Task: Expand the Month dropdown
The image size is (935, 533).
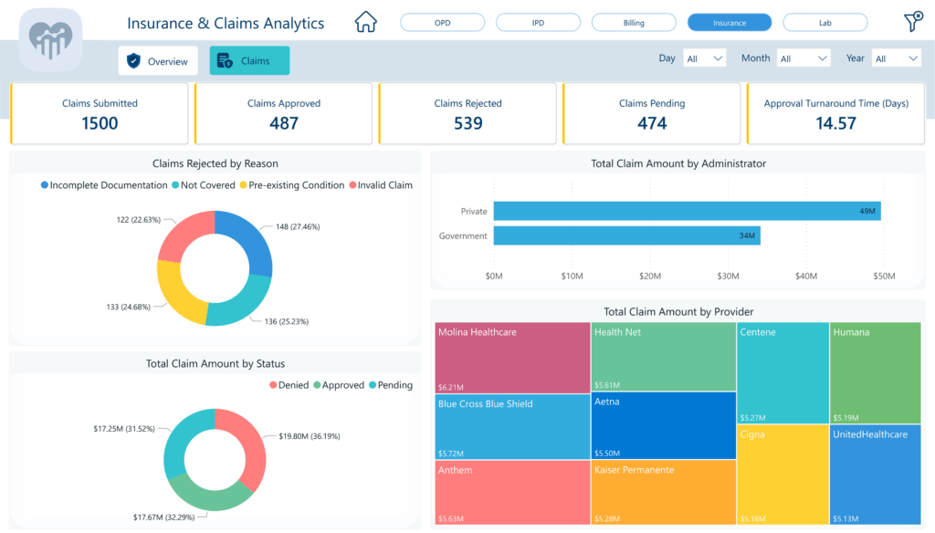Action: (803, 57)
